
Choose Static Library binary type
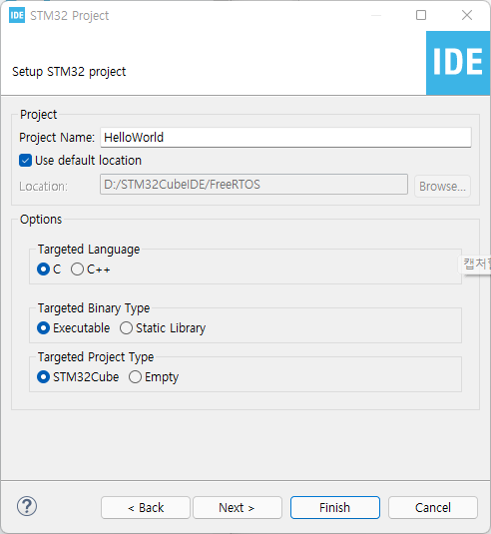(126, 328)
